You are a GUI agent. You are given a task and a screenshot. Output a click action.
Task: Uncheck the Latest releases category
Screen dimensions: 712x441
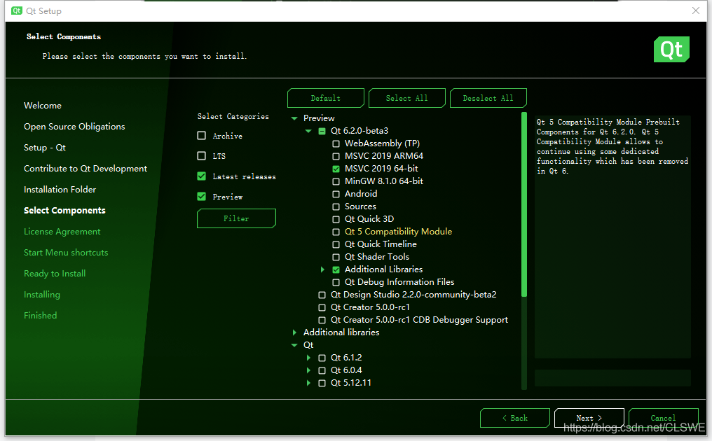click(202, 176)
